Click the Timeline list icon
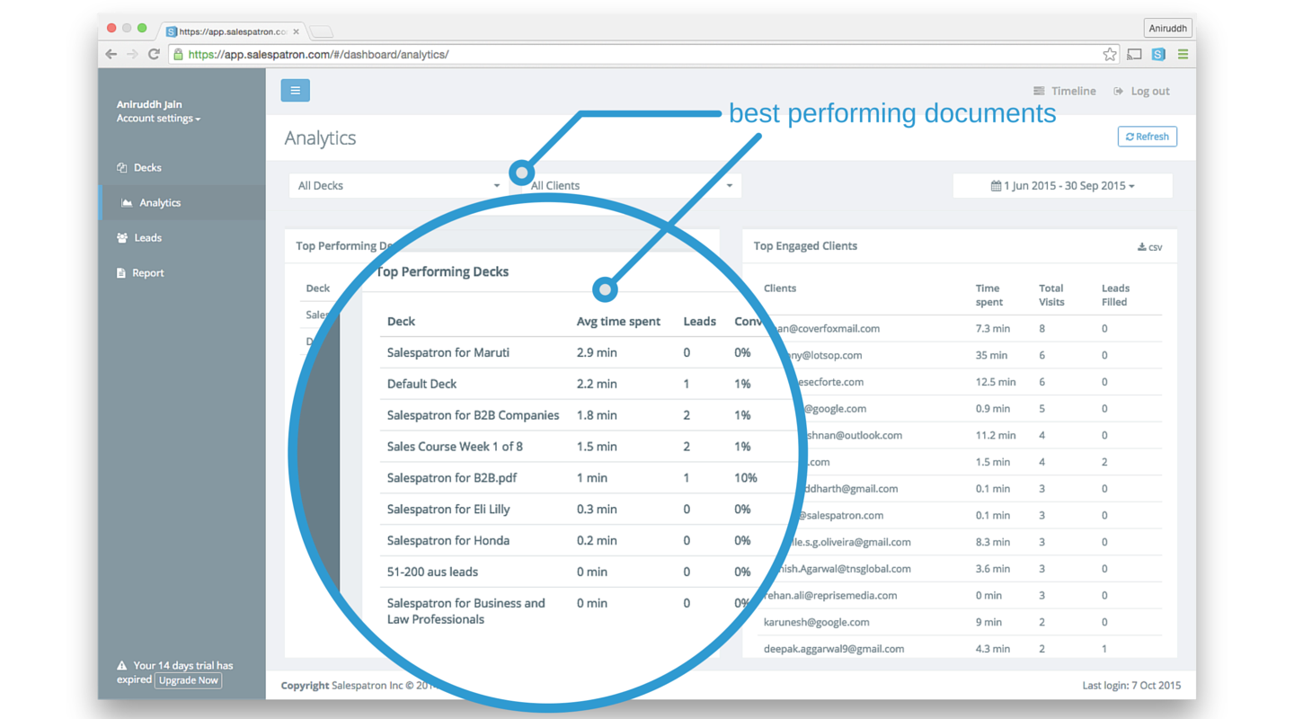Image resolution: width=1294 pixels, height=719 pixels. (1039, 91)
